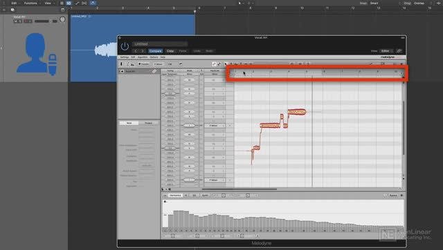Open Melodyne Settings menu

[x=125, y=57]
